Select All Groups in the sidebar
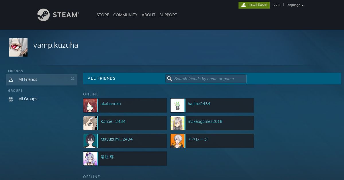The image size is (344, 180). coord(42,99)
